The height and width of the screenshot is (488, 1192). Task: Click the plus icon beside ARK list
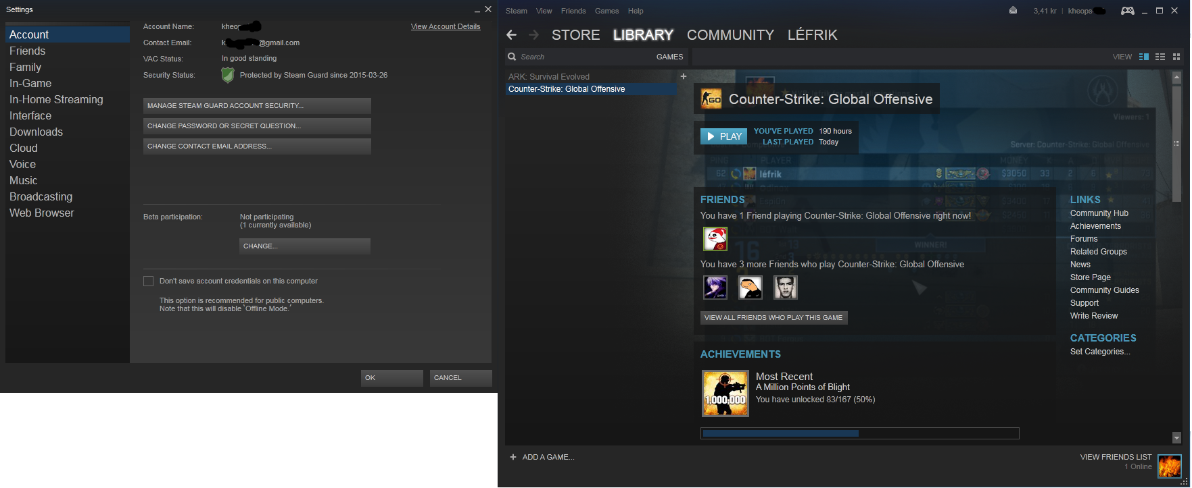pos(683,76)
